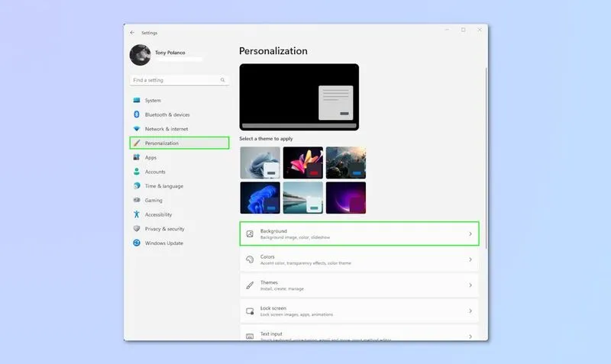The height and width of the screenshot is (364, 611).
Task: Click the System monitor icon in sidebar
Action: [x=137, y=100]
